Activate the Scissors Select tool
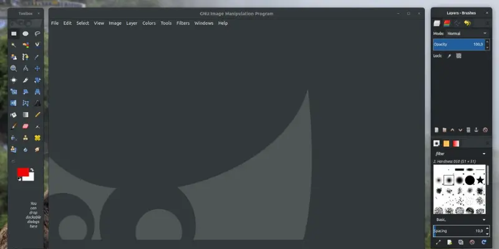 (37, 45)
